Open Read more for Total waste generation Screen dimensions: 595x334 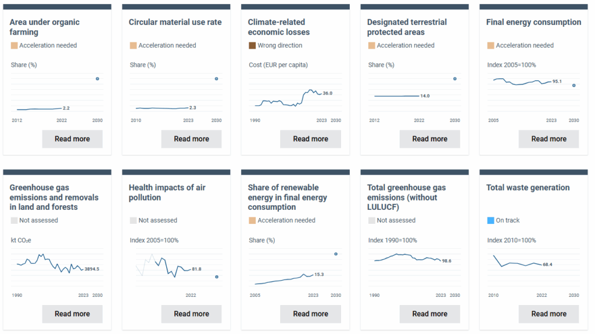click(x=549, y=314)
